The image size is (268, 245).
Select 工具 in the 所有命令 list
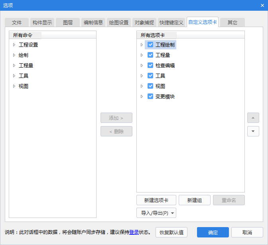pos(24,76)
